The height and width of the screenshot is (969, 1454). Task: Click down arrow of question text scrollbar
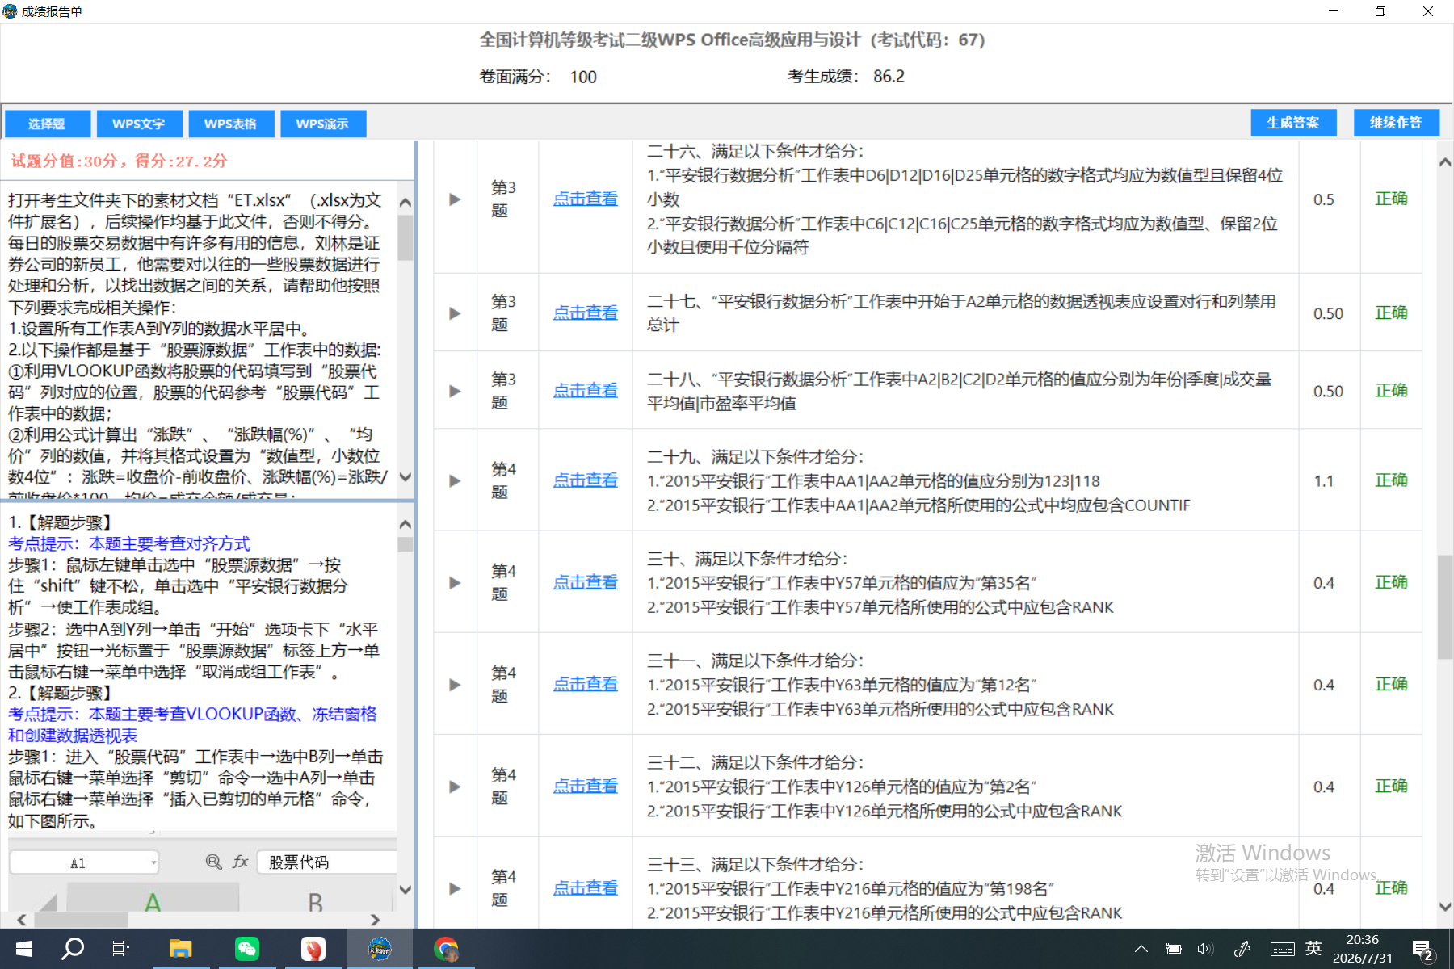click(x=406, y=477)
